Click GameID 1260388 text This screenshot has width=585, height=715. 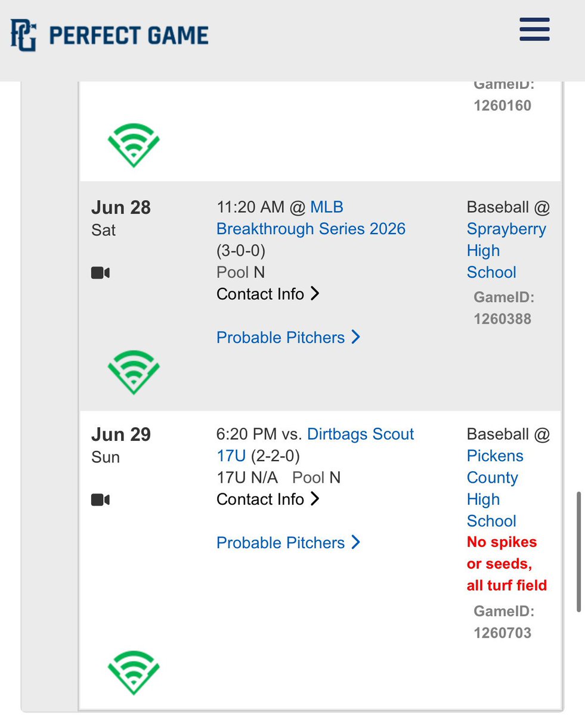(x=504, y=307)
